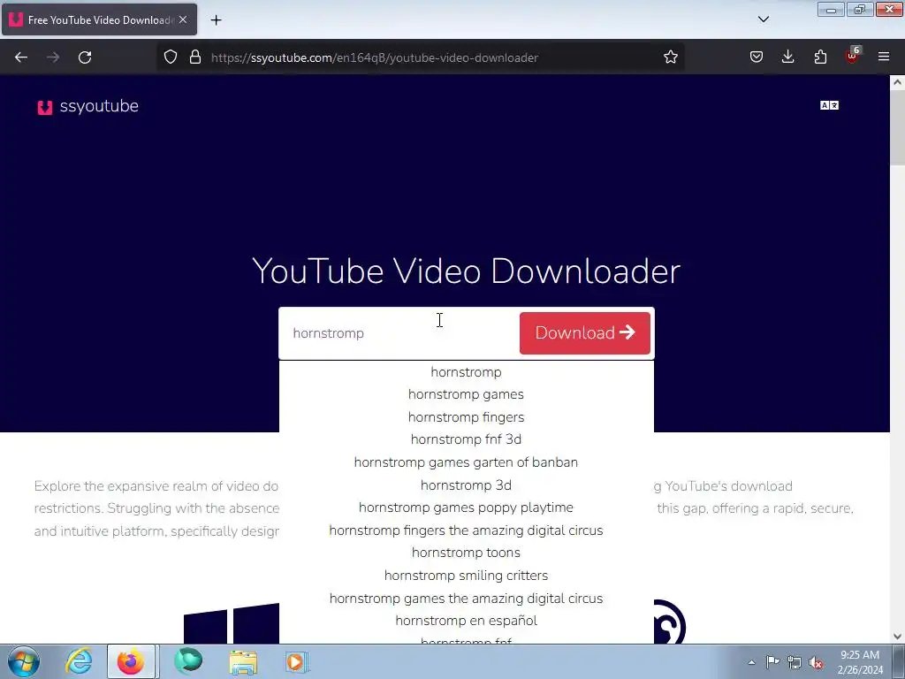Select 'hornstromp smiling critters' suggestion
Image resolution: width=905 pixels, height=679 pixels.
[x=467, y=576]
